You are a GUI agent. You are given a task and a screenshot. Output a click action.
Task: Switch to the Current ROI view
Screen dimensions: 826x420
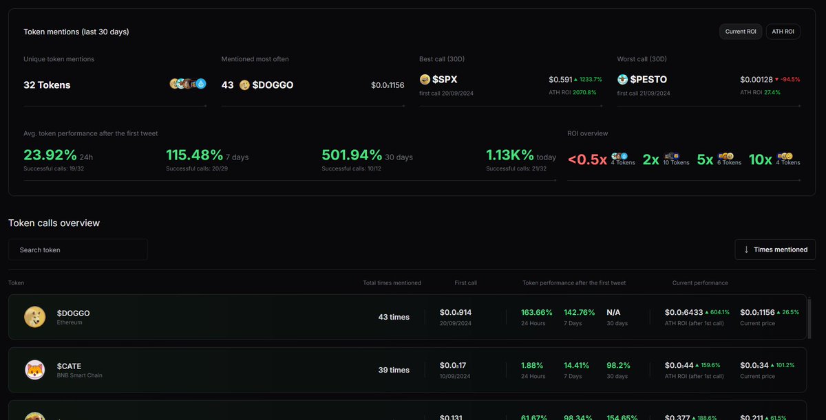pos(741,32)
